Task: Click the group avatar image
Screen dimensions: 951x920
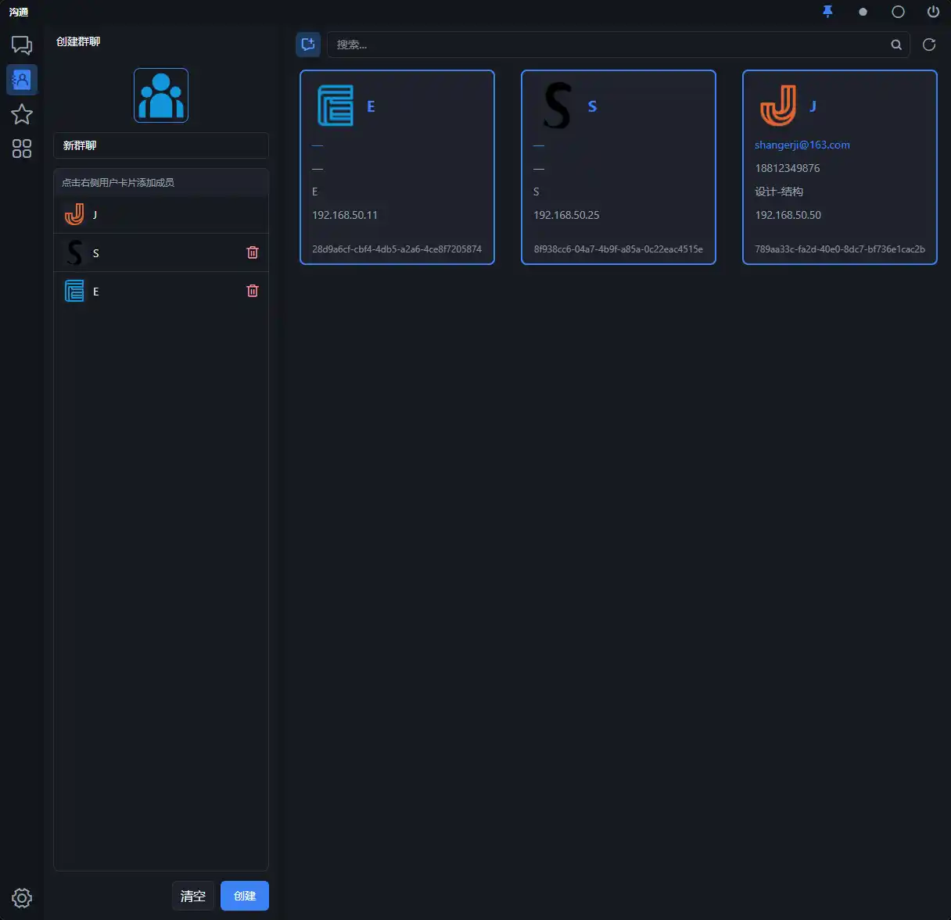Action: (161, 95)
